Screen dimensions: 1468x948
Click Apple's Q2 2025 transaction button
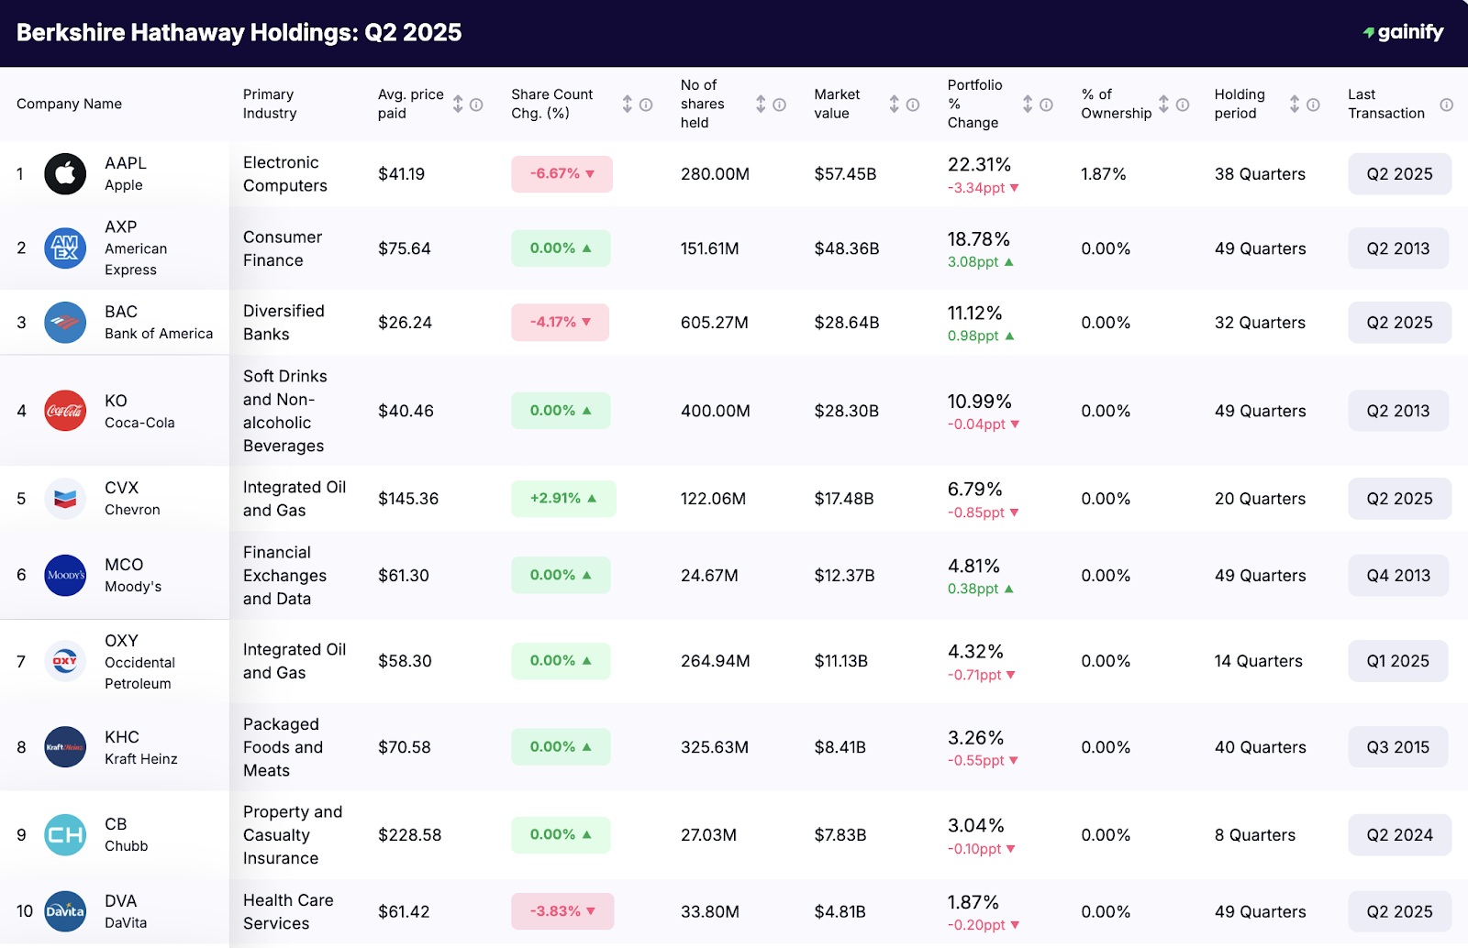pos(1399,174)
